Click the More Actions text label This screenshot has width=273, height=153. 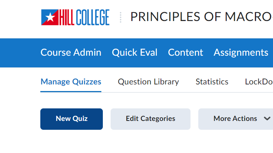[235, 119]
